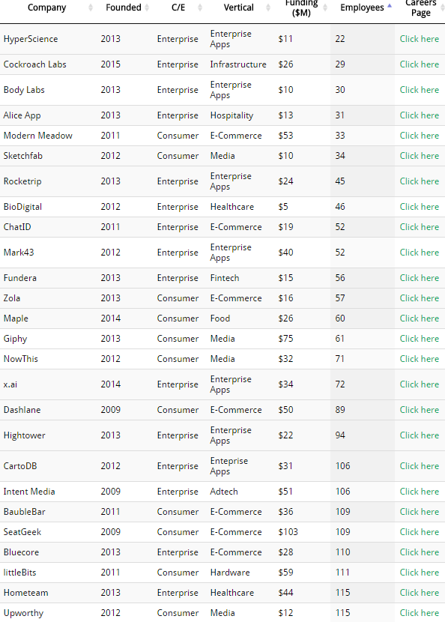The image size is (445, 622).
Task: Click the sort icon on the Vertical column
Action: [268, 7]
